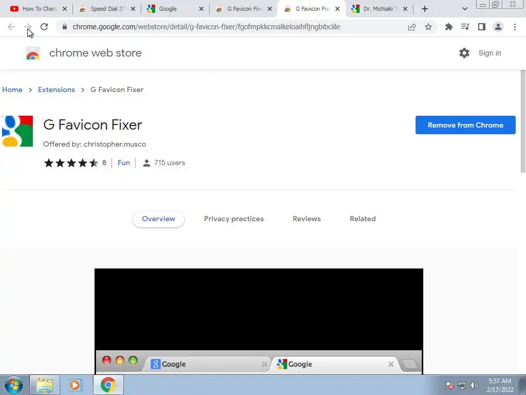Viewport: 526px width, 395px height.
Task: Click the Chrome taskbar icon
Action: [x=108, y=385]
